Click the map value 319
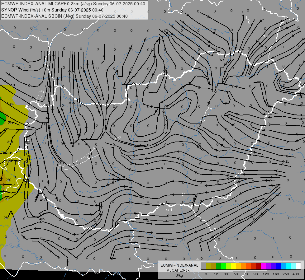Image resolution: width=305 pixels, height=280 pixels. (10, 142)
